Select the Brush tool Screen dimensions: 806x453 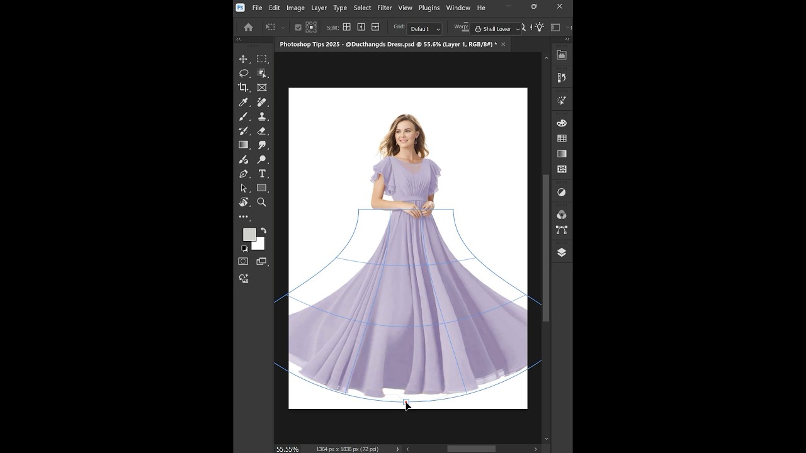[x=244, y=116]
